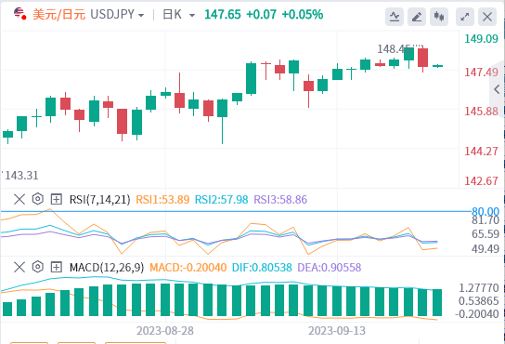This screenshot has height=344, width=505.
Task: Click RSI2:57.98 value
Action: pos(222,200)
